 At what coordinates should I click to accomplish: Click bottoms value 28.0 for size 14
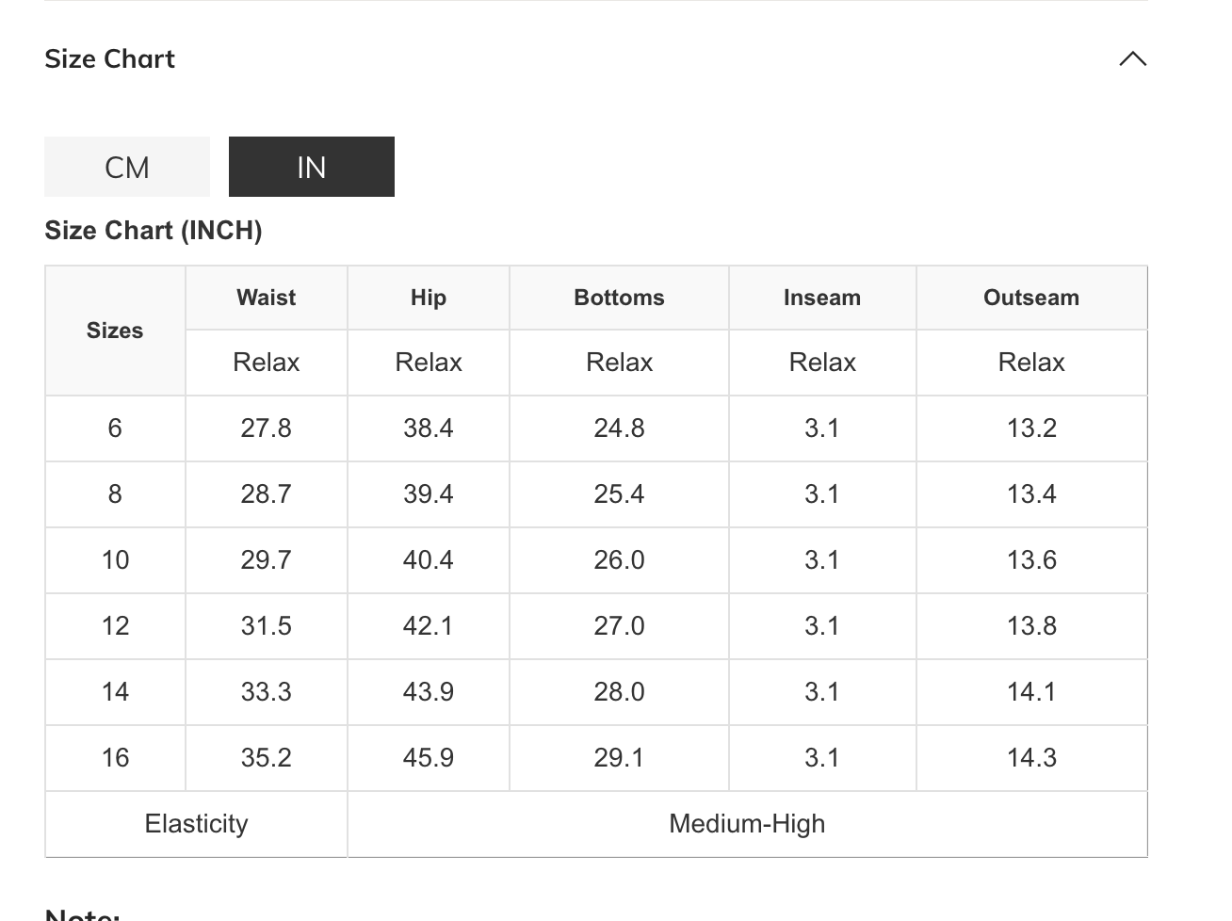[619, 692]
